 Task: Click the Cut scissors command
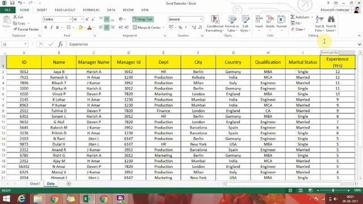coord(18,17)
